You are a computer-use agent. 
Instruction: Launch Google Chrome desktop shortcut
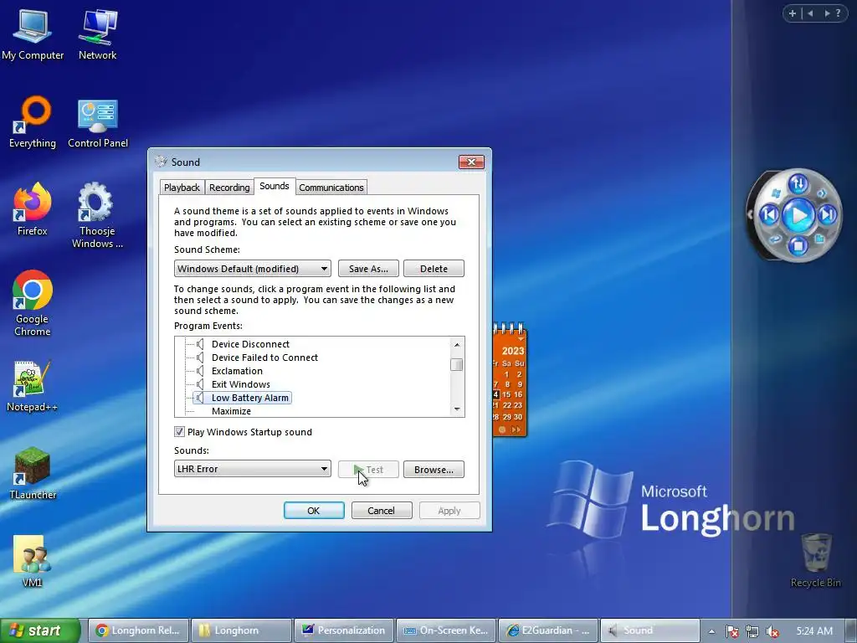point(33,303)
